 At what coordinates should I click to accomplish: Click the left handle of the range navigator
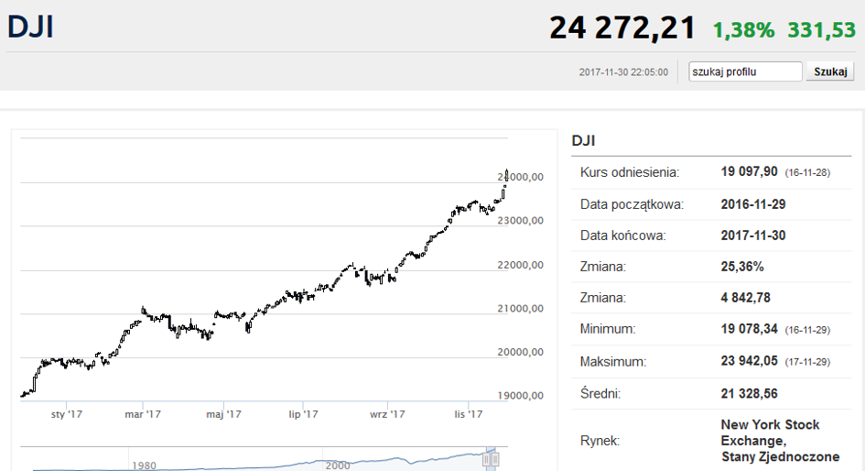pos(487,459)
